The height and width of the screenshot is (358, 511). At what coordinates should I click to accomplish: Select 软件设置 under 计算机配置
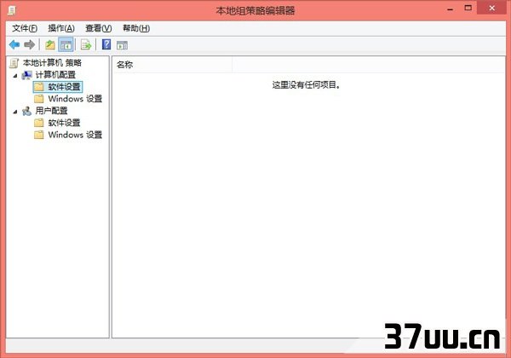coord(64,87)
